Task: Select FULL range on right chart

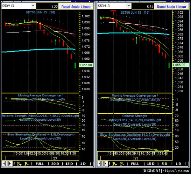Action: coord(135,164)
